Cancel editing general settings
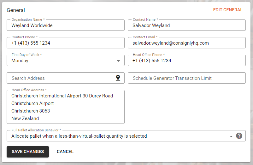Image resolution: width=253 pixels, height=165 pixels. point(65,152)
